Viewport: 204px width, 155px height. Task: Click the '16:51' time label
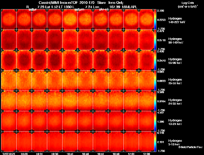(x=100, y=154)
